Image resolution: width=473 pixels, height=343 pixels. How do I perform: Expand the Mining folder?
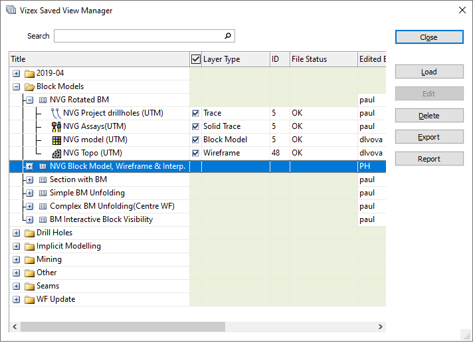pyautogui.click(x=17, y=259)
